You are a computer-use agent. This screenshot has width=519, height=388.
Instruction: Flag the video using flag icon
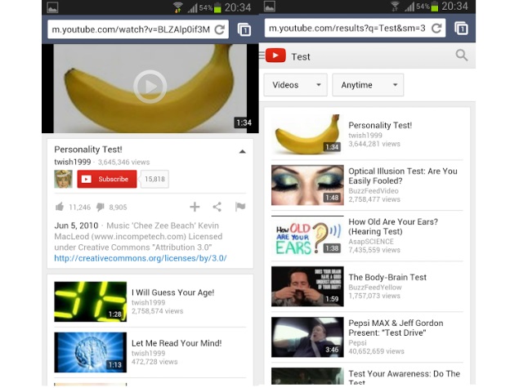click(240, 207)
